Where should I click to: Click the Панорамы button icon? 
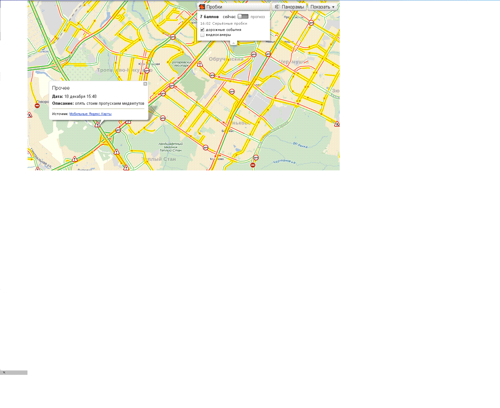pos(277,7)
